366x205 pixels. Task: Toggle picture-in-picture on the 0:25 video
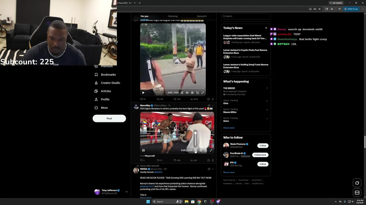point(197,93)
